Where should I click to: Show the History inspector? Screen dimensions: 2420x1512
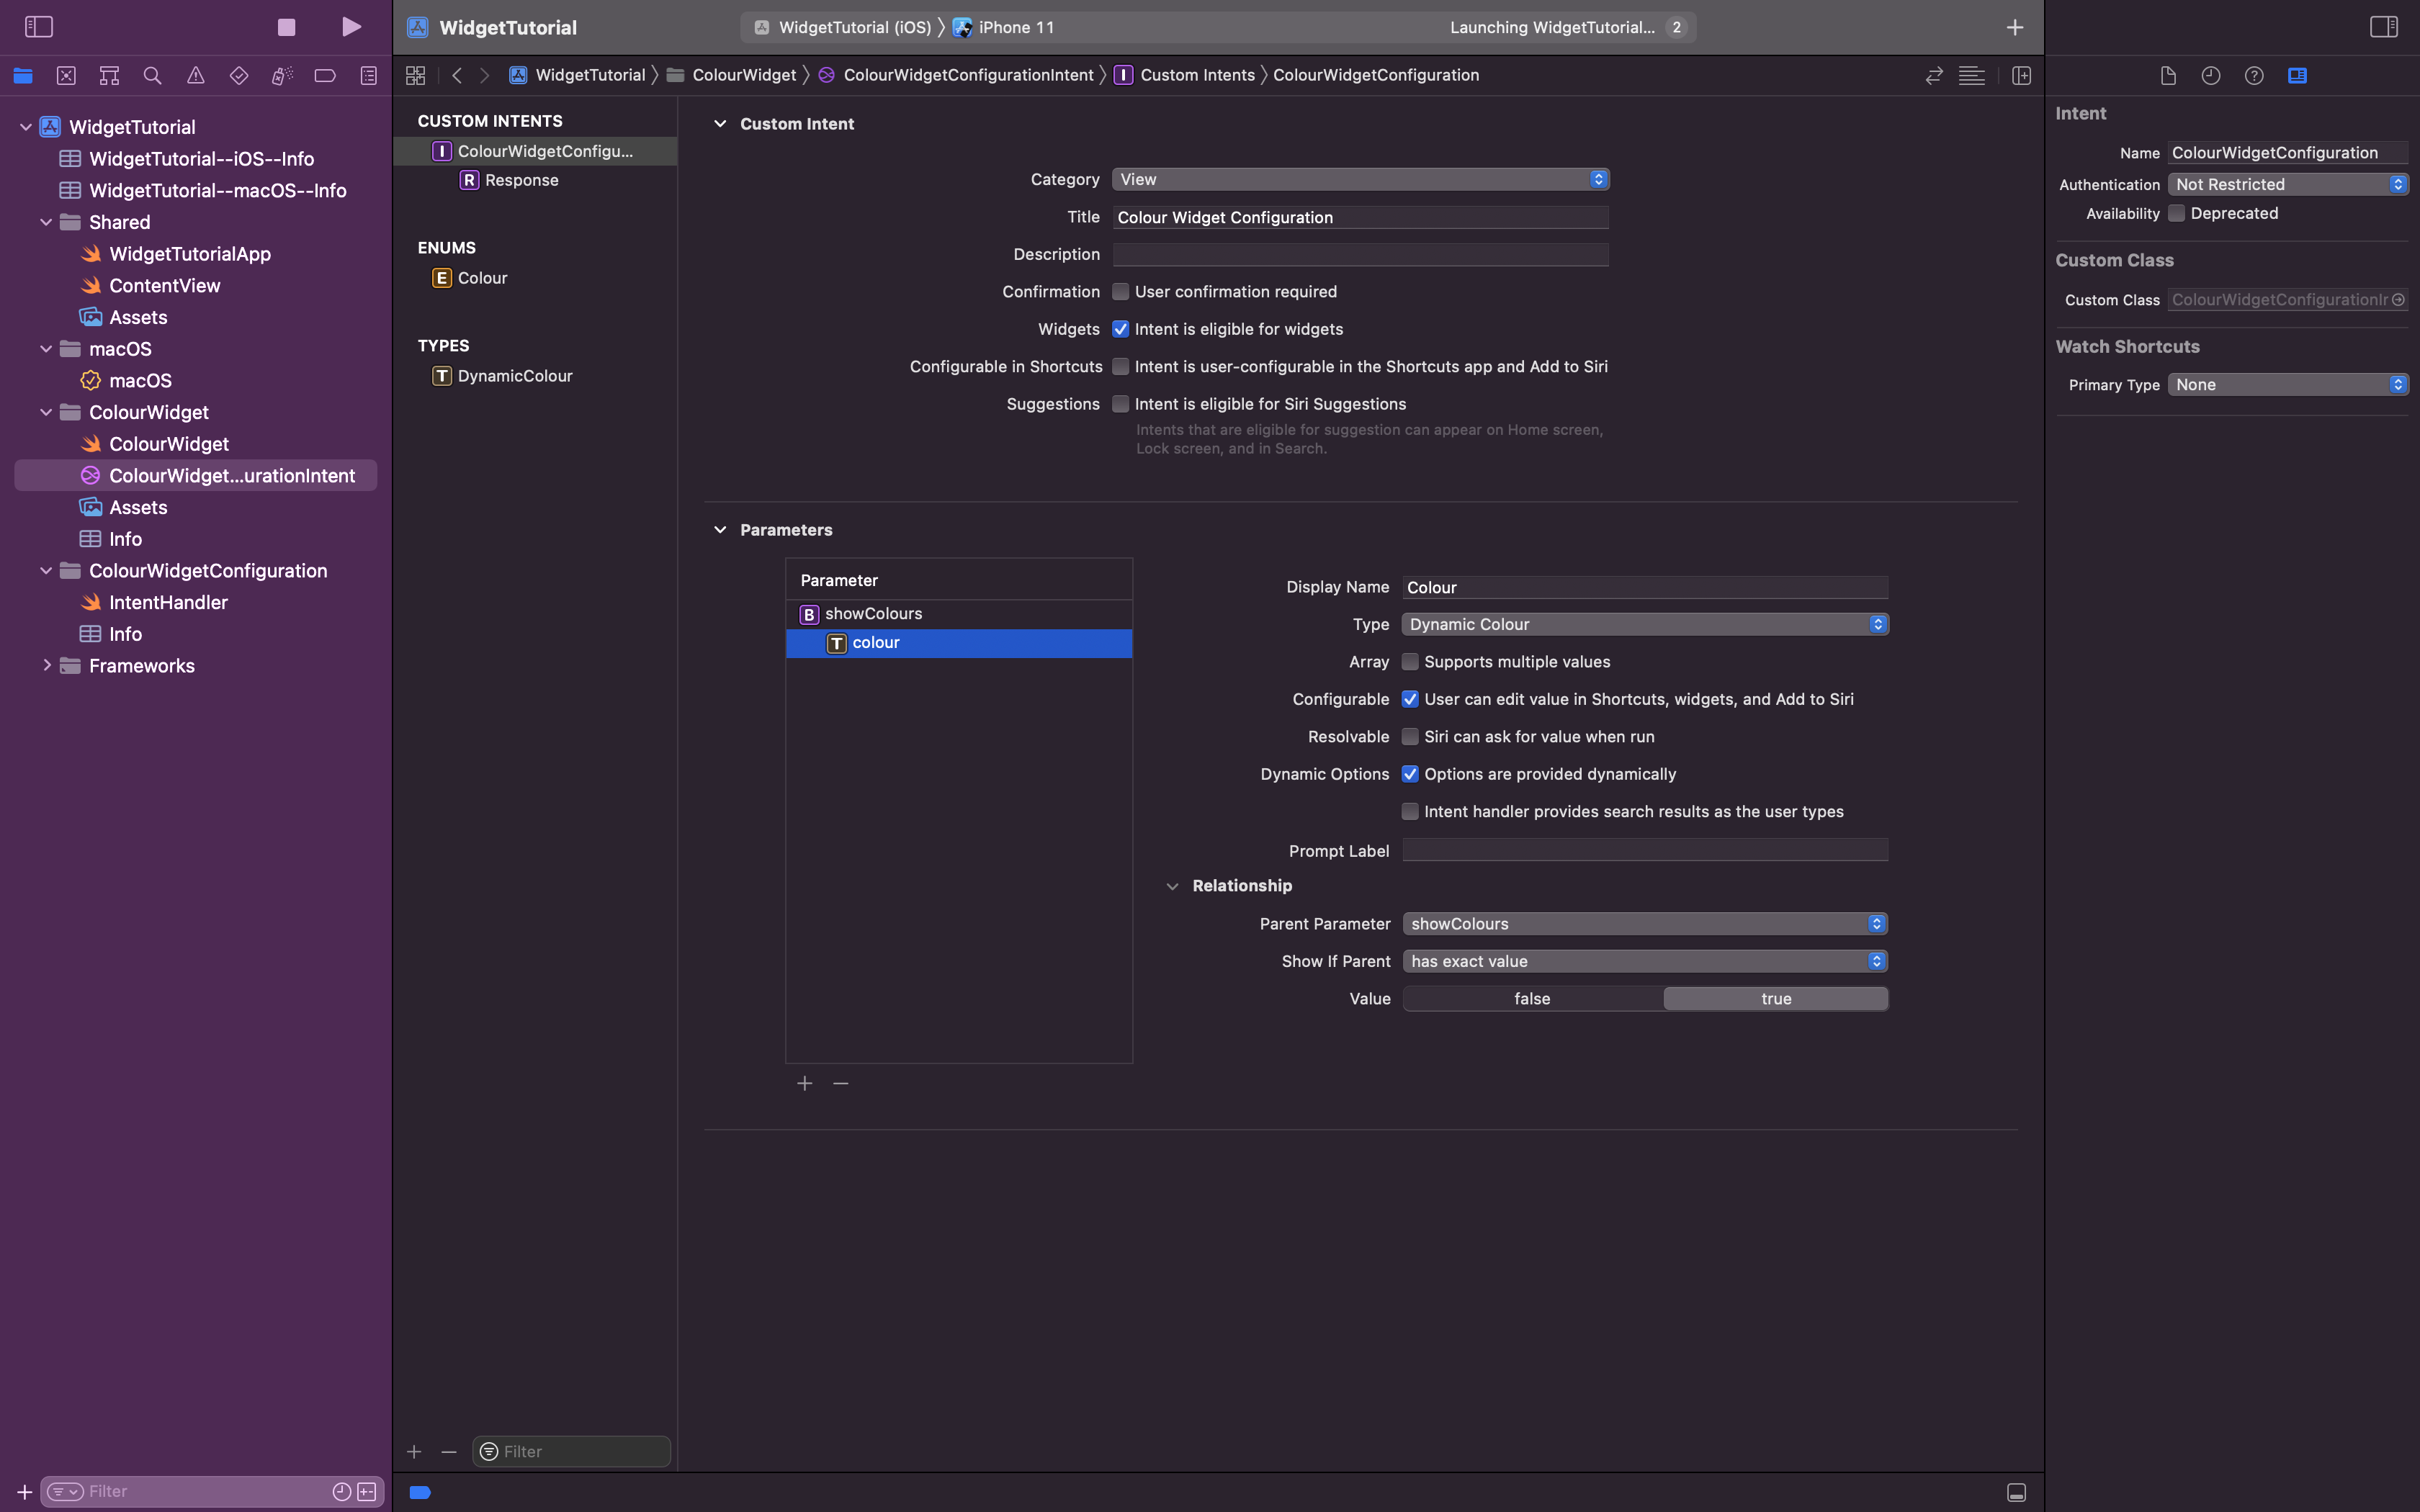coord(2211,75)
